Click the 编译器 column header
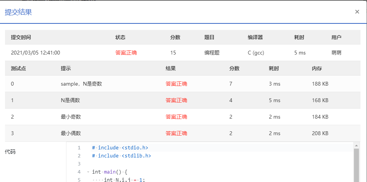Image resolution: width=367 pixels, height=182 pixels. coord(255,37)
